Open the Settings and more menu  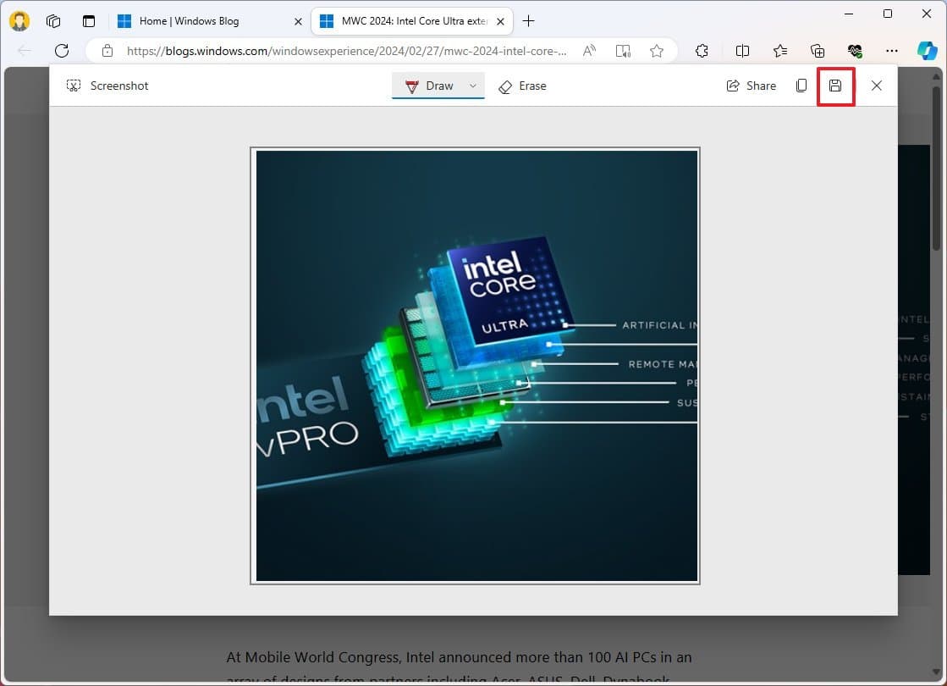(x=891, y=51)
